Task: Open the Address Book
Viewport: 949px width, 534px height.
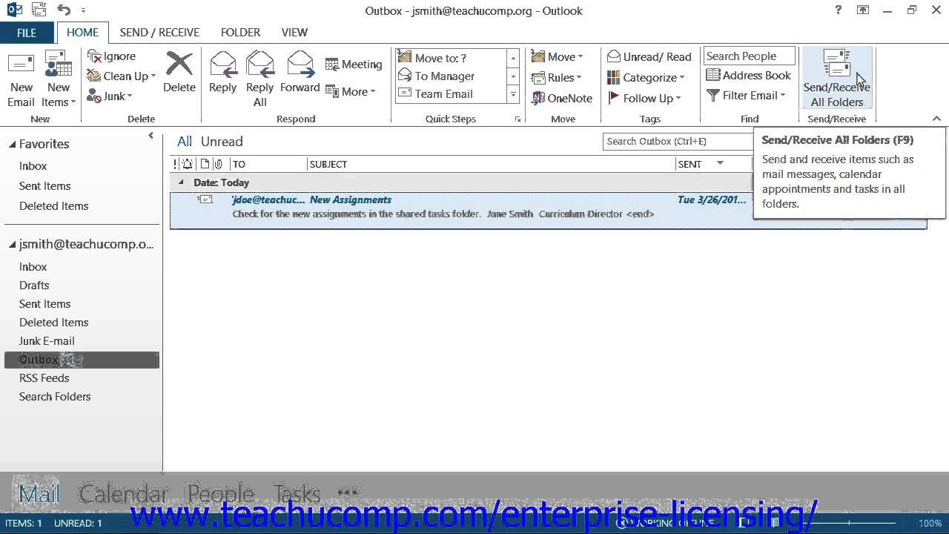Action: click(749, 76)
